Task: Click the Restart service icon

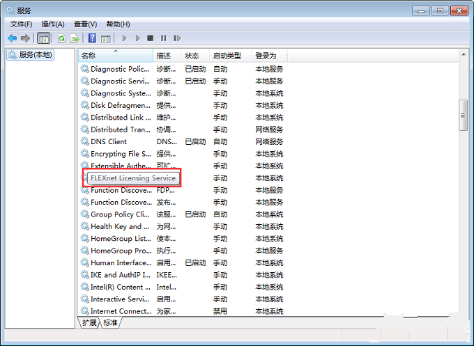Action: (x=177, y=38)
